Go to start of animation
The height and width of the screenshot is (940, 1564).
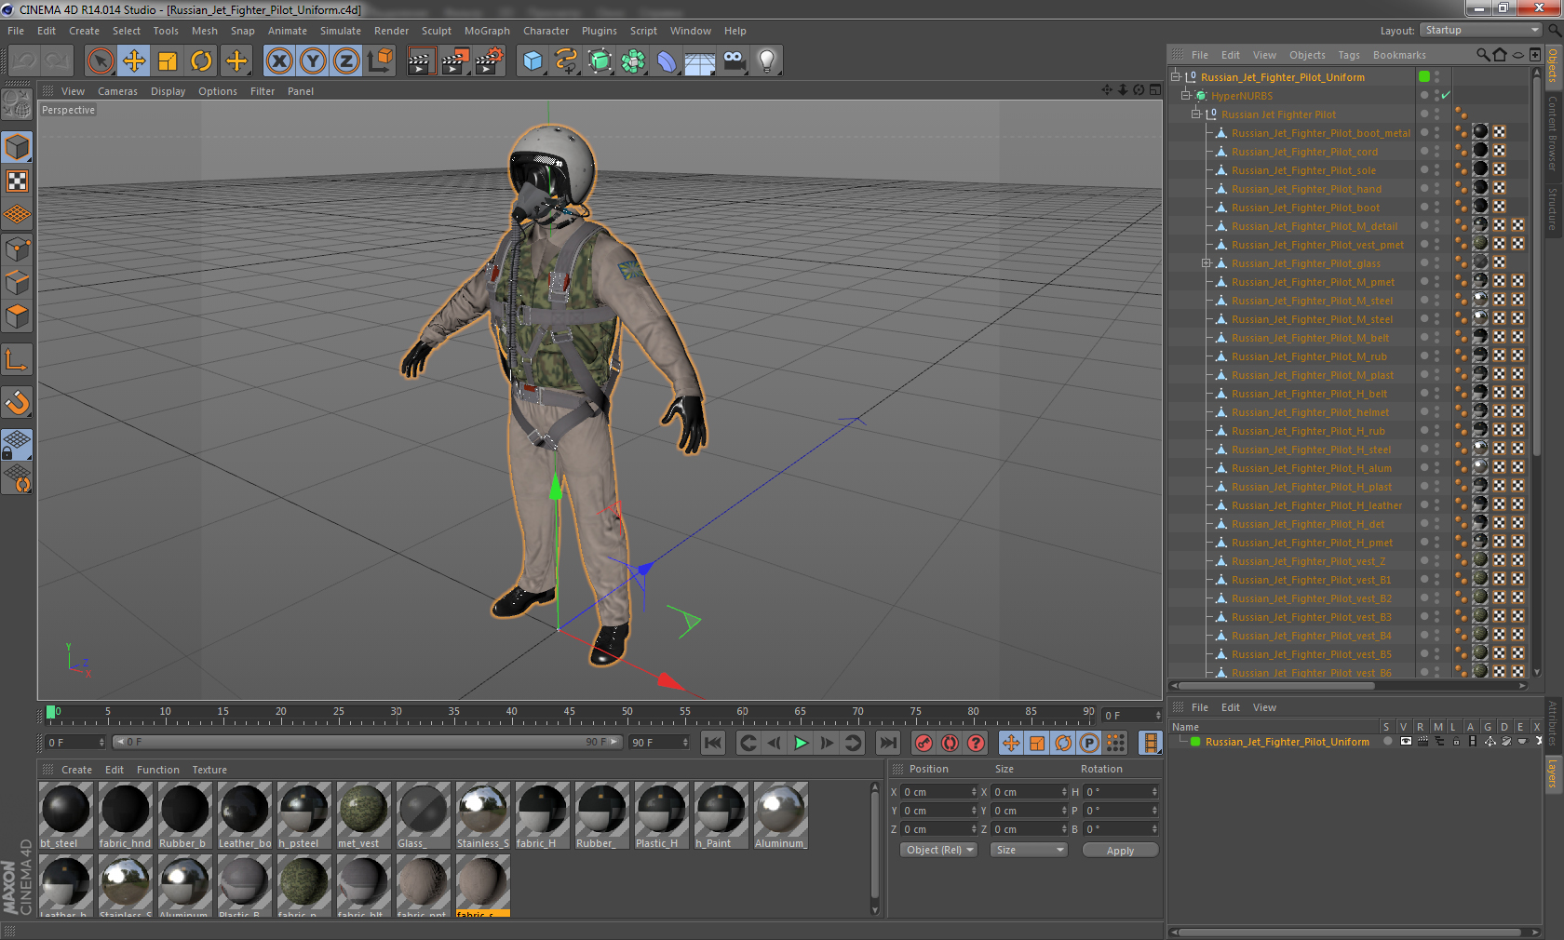coord(713,743)
